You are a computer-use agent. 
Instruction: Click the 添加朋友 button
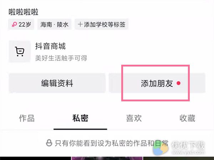click(157, 83)
